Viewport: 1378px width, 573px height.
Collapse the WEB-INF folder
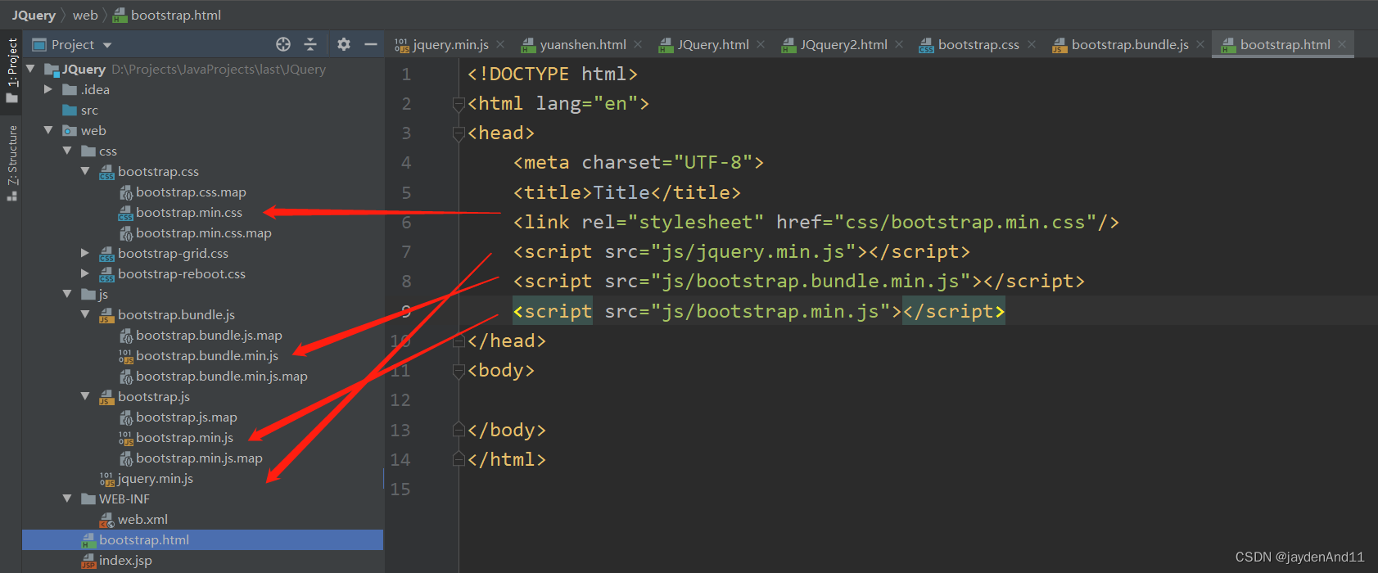pos(67,499)
